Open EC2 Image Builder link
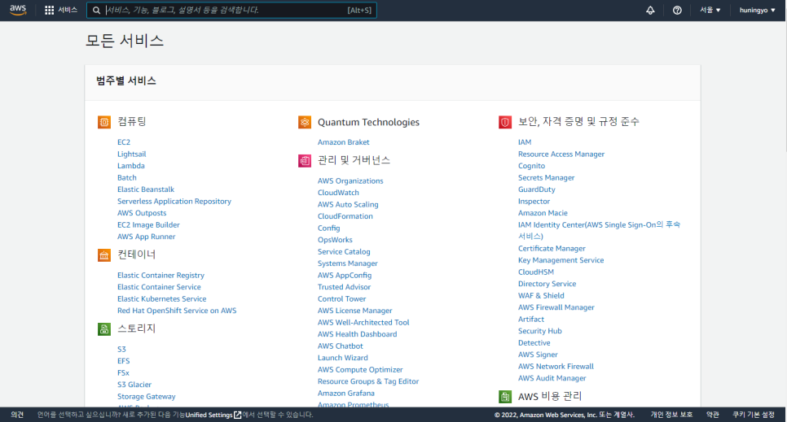The height and width of the screenshot is (422, 787). point(148,225)
